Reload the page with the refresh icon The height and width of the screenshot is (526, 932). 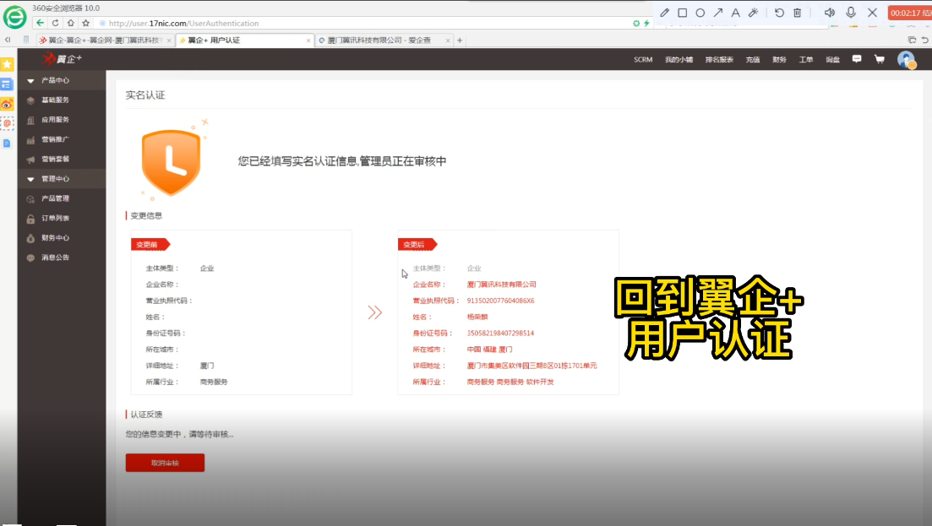point(55,23)
